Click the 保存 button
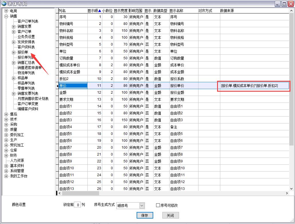The width and height of the screenshot is (295, 224). [145, 215]
